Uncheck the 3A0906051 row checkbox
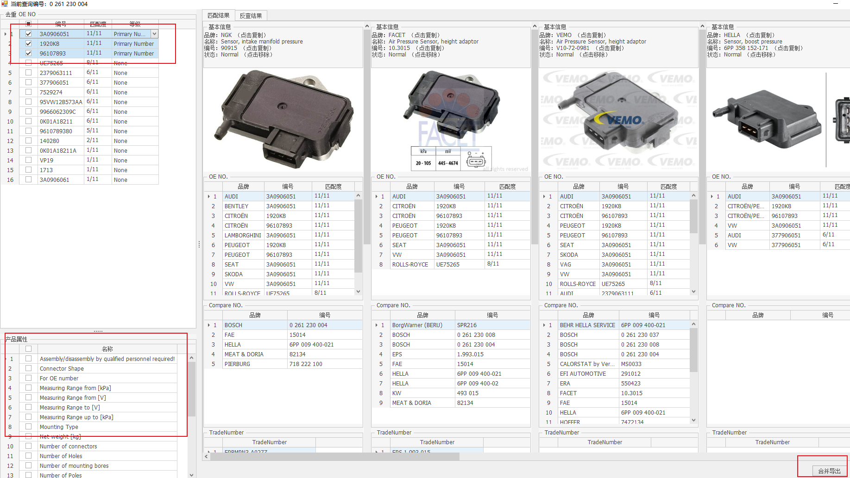 click(28, 34)
